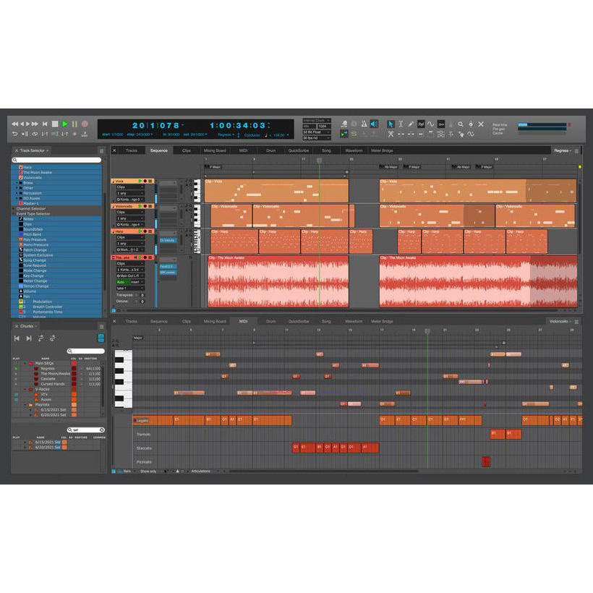Click the Auto automation button on audio track

tap(122, 282)
